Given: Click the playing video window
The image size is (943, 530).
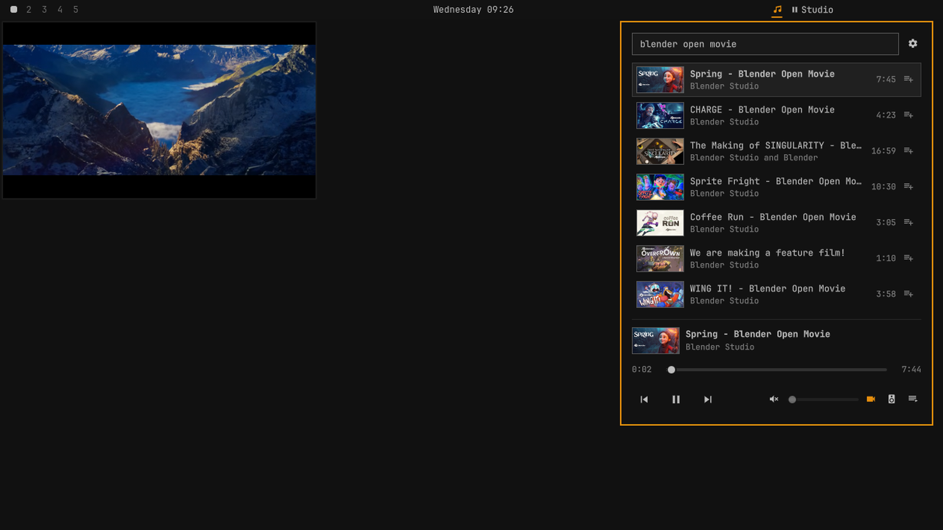Looking at the screenshot, I should coord(159,110).
